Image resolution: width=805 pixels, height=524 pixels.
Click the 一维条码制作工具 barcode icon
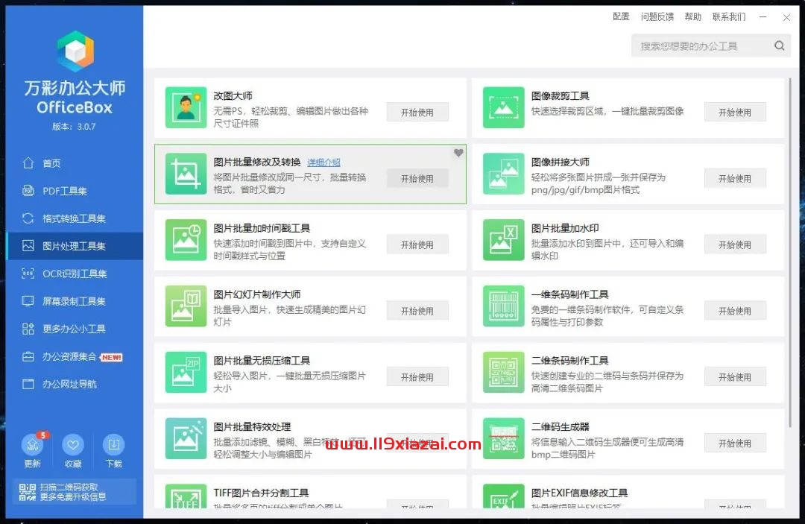(x=504, y=306)
